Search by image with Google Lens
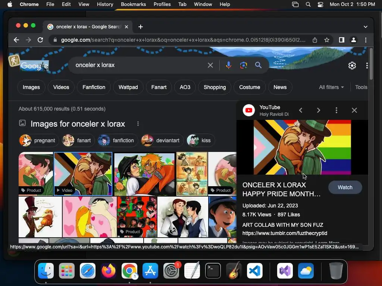382x286 pixels. point(243,65)
